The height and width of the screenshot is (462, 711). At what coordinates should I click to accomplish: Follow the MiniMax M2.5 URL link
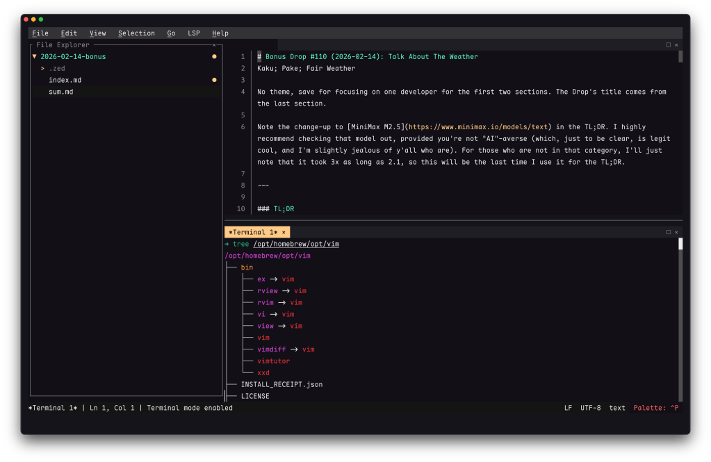[x=480, y=127]
